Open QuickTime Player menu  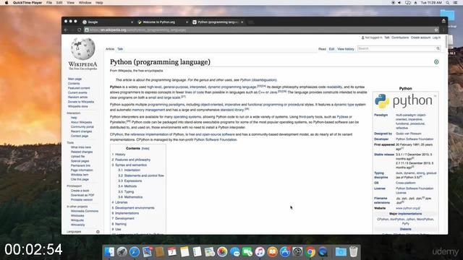coord(27,3)
